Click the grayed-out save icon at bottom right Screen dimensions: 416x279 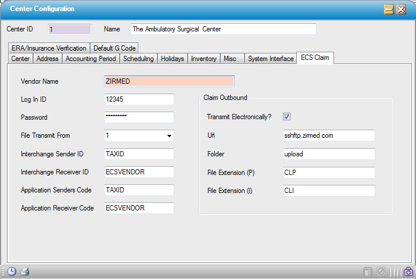pos(367,271)
